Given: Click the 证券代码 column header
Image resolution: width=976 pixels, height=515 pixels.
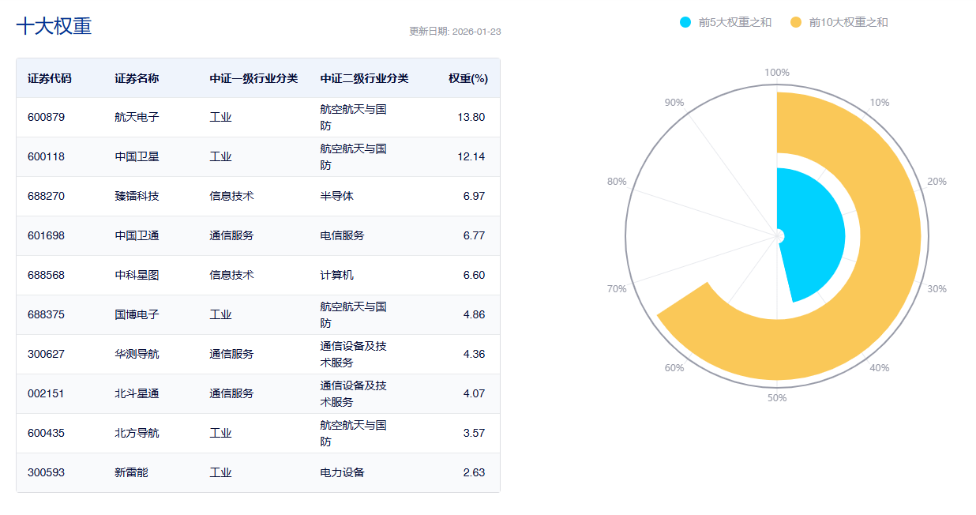Looking at the screenshot, I should (x=49, y=78).
